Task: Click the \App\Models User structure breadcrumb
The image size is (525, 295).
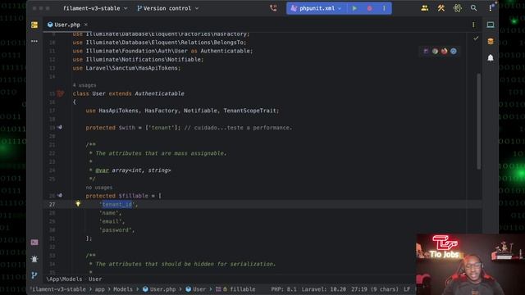Action: coord(74,279)
